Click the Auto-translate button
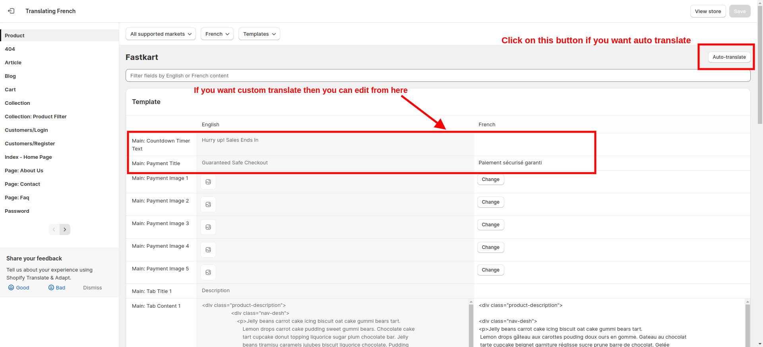 coord(729,57)
